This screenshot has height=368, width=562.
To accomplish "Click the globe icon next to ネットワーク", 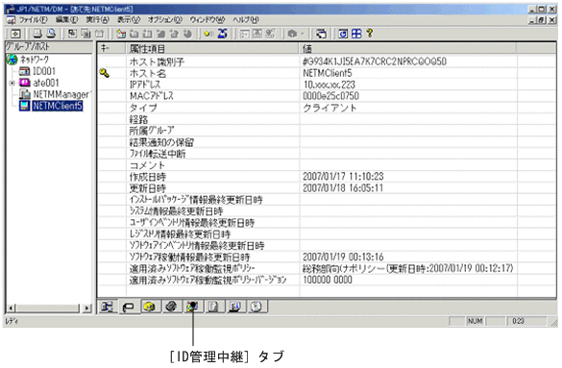I will pos(12,60).
